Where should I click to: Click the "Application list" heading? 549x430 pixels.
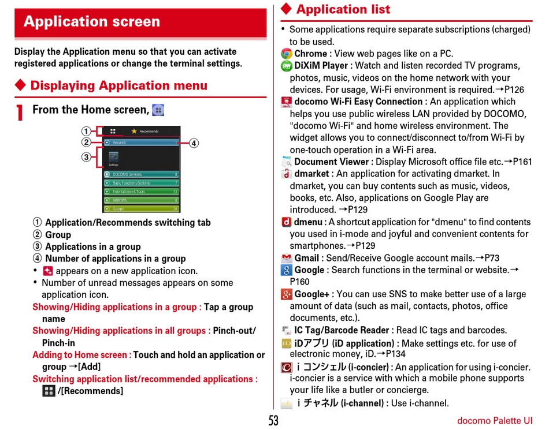(x=343, y=9)
